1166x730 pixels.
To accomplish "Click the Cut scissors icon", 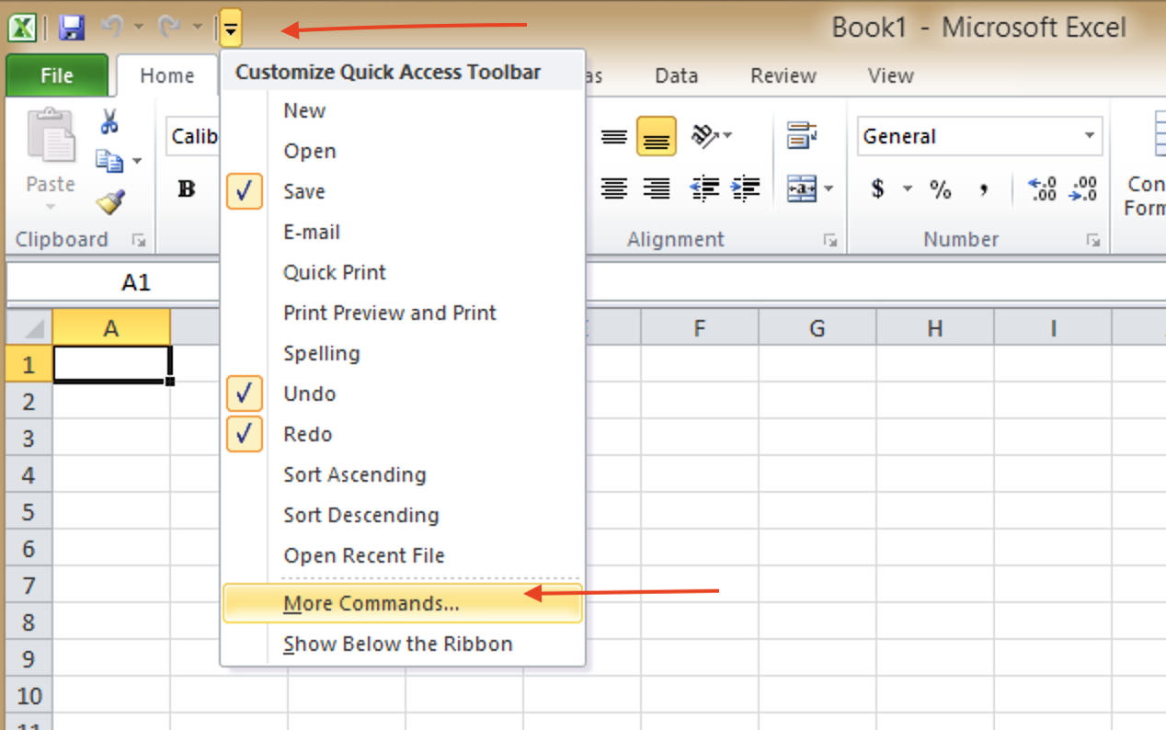I will (109, 121).
